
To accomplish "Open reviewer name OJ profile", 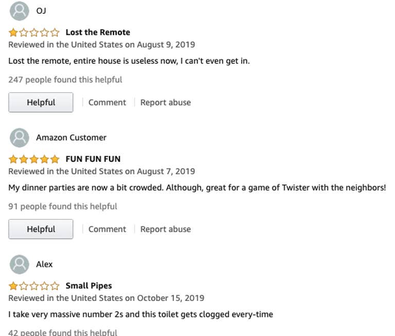I will click(41, 11).
